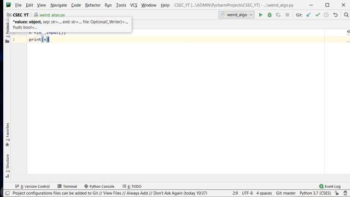Click the print parameter info tooltip
The image size is (350, 197).
71,25
